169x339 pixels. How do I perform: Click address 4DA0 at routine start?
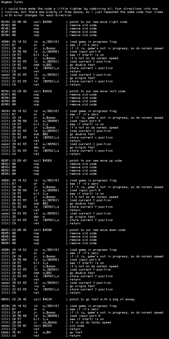click(5, 42)
